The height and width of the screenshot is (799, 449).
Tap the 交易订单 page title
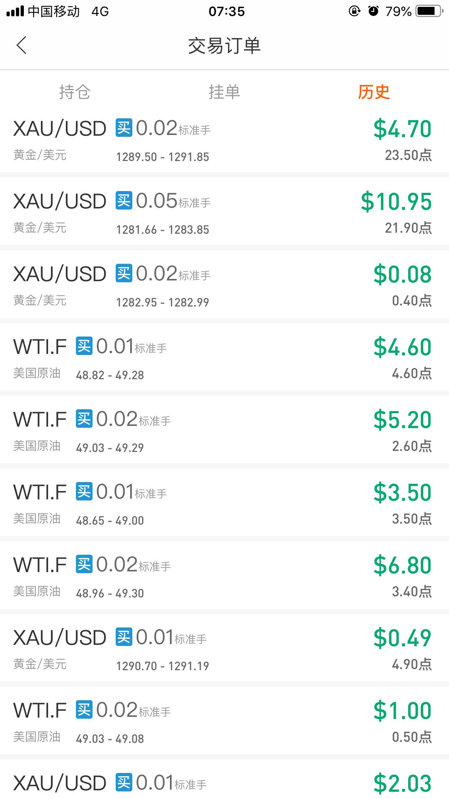(224, 46)
